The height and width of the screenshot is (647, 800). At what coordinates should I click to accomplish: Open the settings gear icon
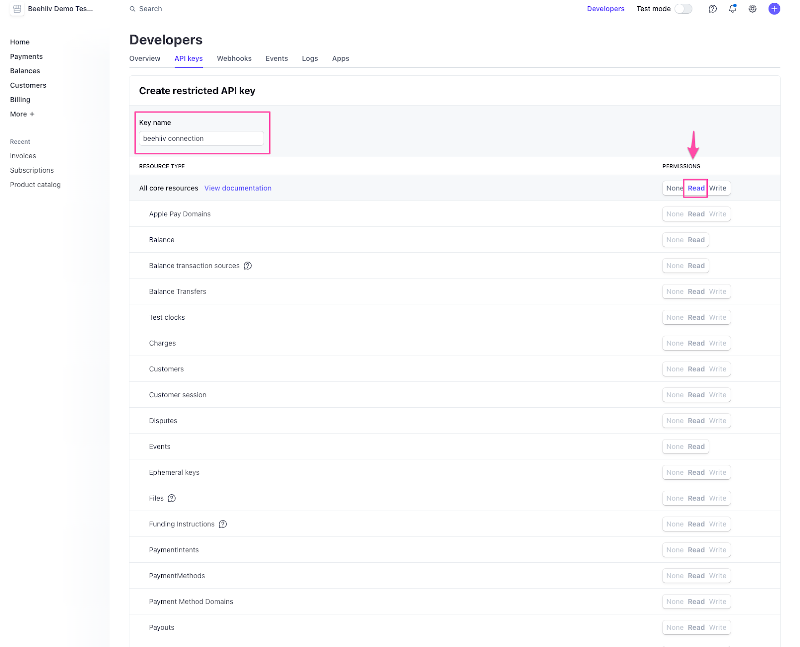752,9
